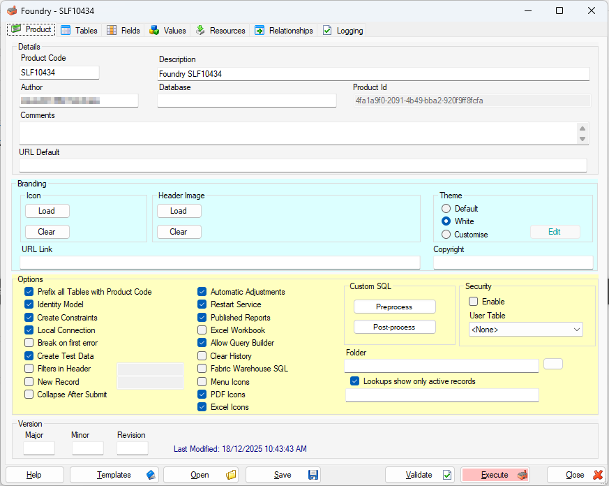Click the Database input field
Image resolution: width=609 pixels, height=486 pixels.
coord(247,101)
